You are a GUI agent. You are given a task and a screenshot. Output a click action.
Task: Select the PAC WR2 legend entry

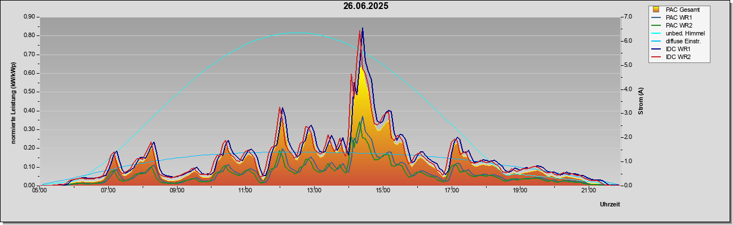point(679,25)
